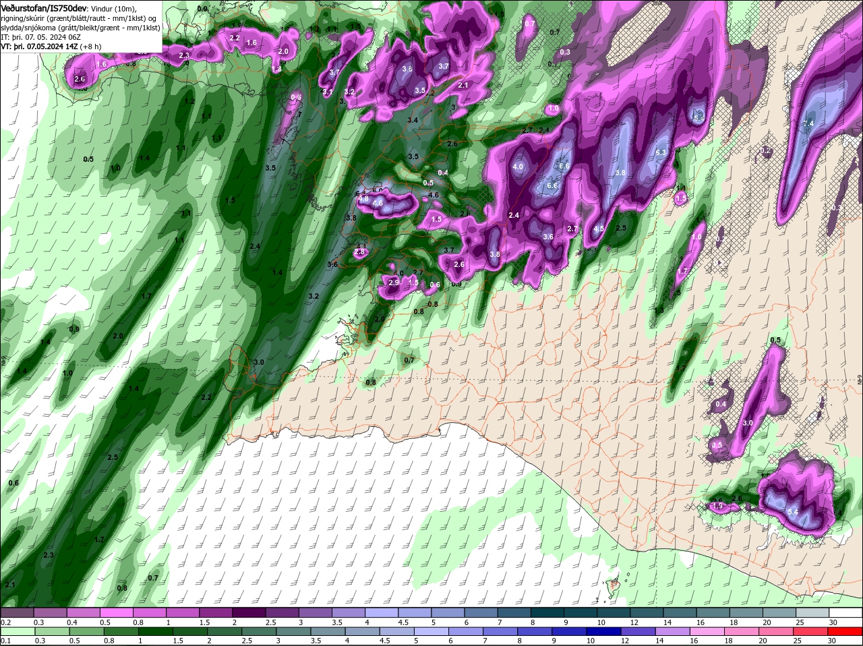Click the 3.4 value on the map
Viewport: 863px width, 646px height.
coord(413,120)
